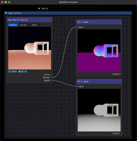The height and width of the screenshot is (141, 137).
Task: Select the upper Blit Node title bar
Action: pos(99,22)
